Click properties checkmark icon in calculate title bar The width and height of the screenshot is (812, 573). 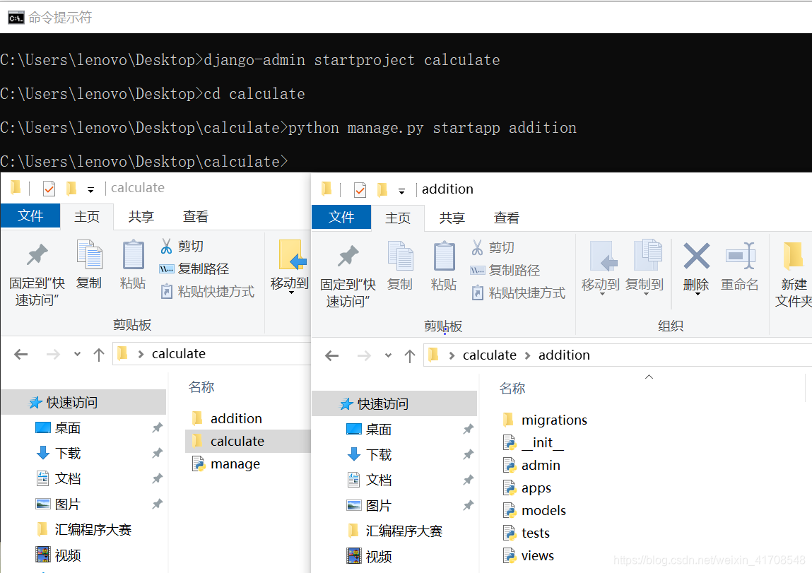pyautogui.click(x=49, y=189)
